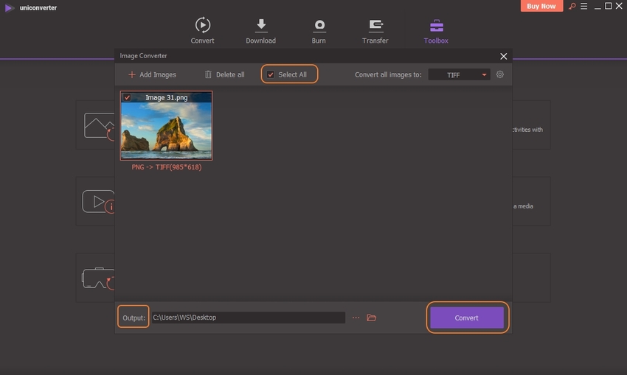Toggle the Select All checkbox

[271, 74]
